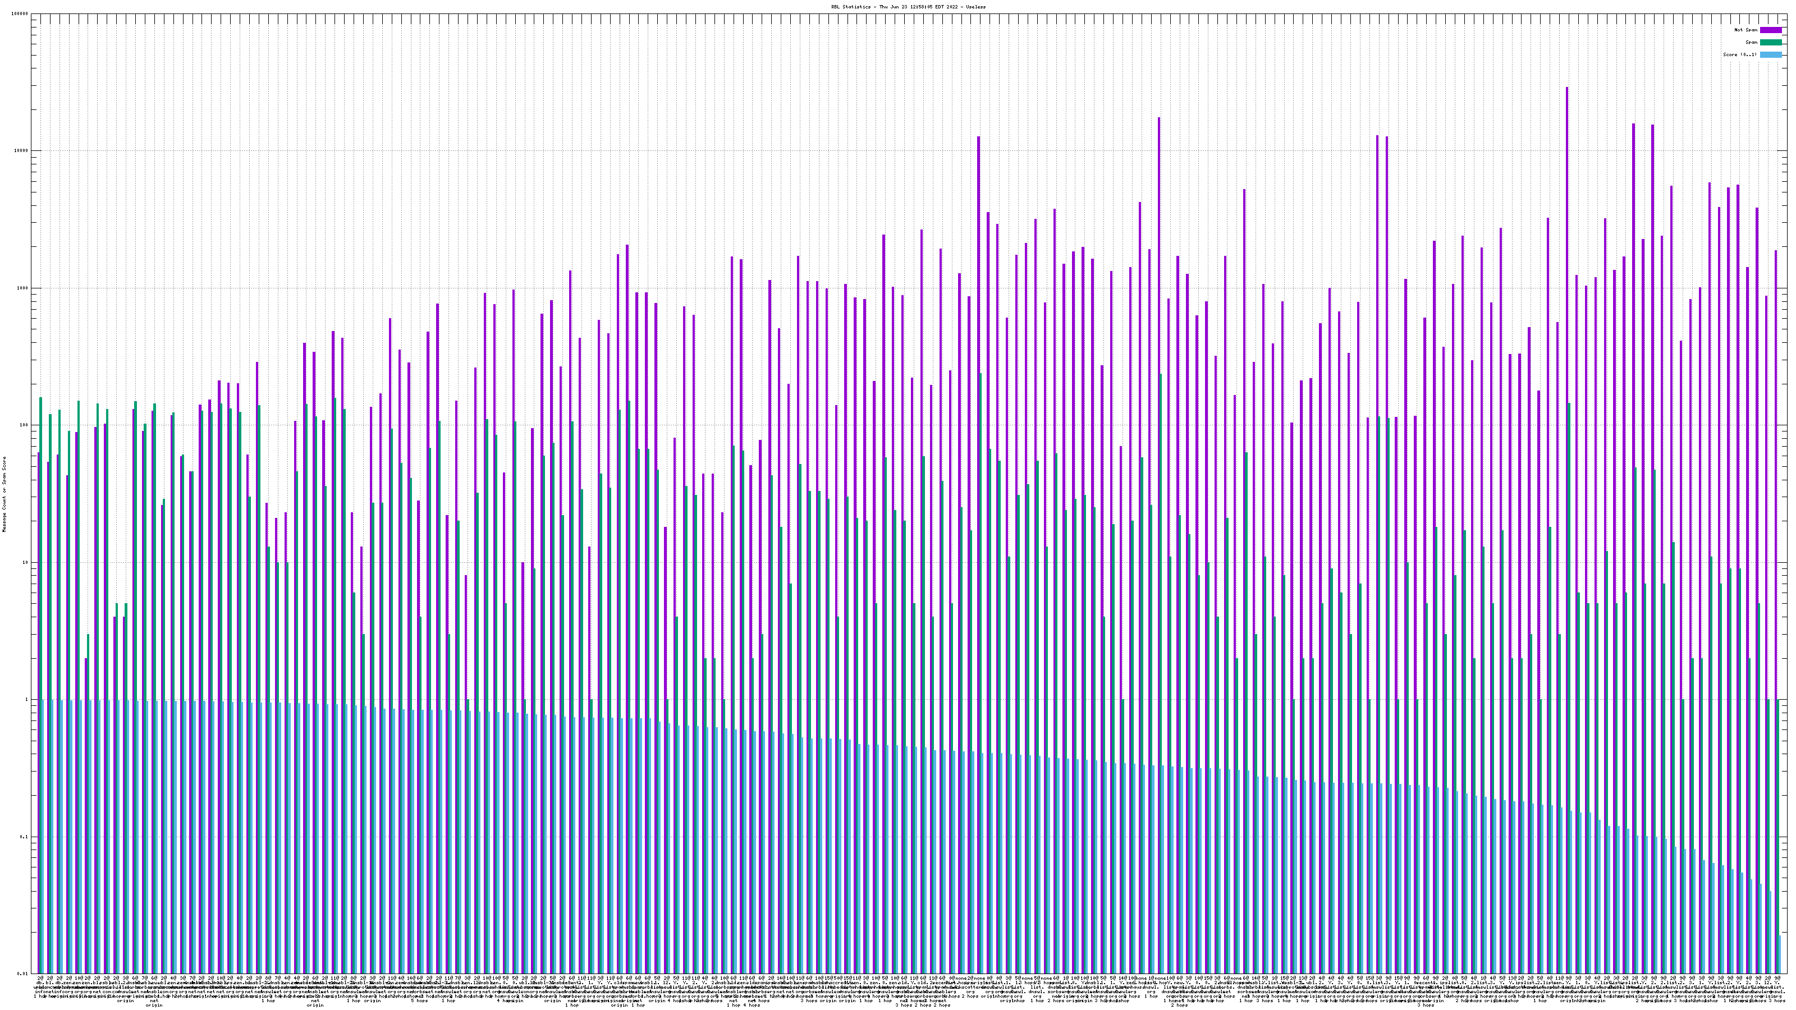This screenshot has height=1010, width=1796.
Task: Click the 100000 y-axis tick label
Action: [21, 14]
